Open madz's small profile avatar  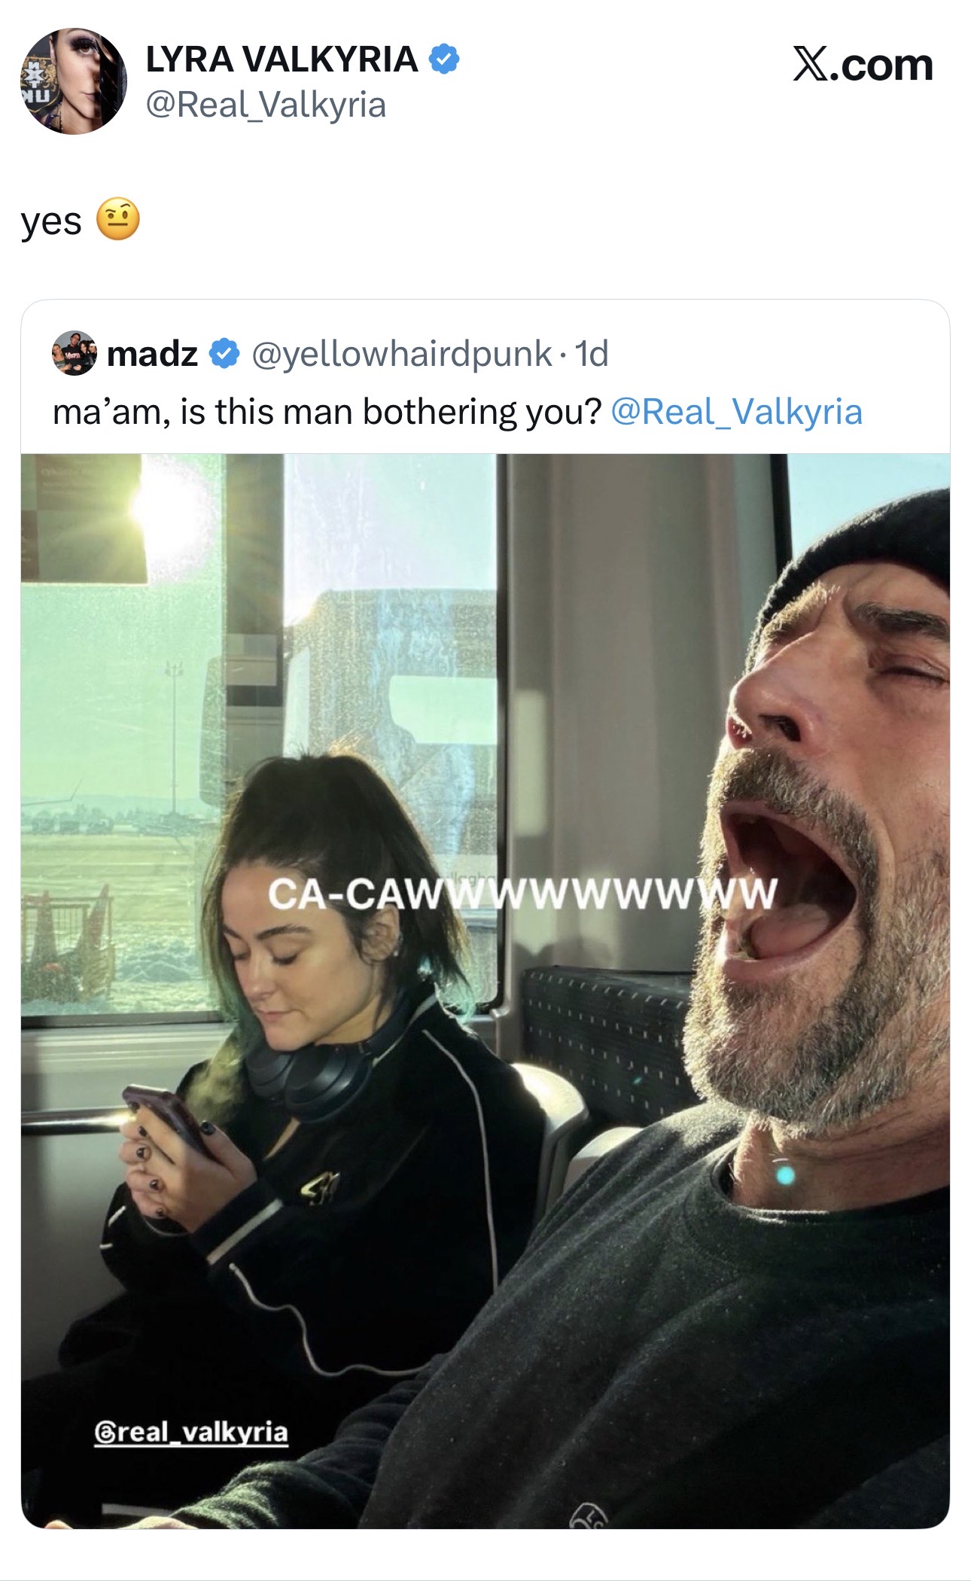(74, 352)
